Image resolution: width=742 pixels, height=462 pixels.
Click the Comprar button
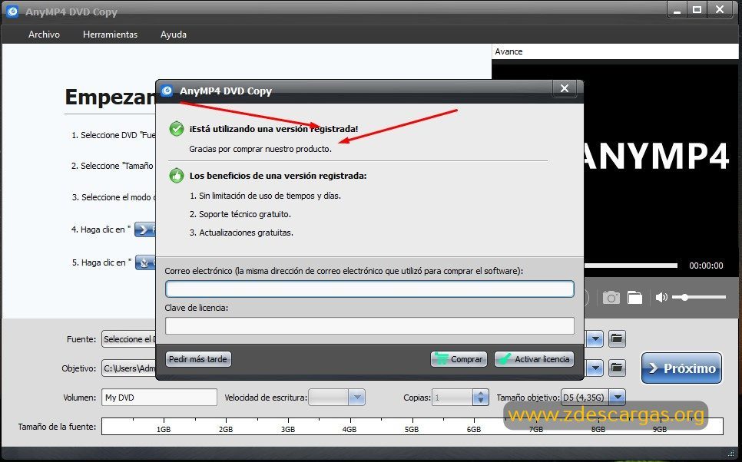tap(459, 359)
